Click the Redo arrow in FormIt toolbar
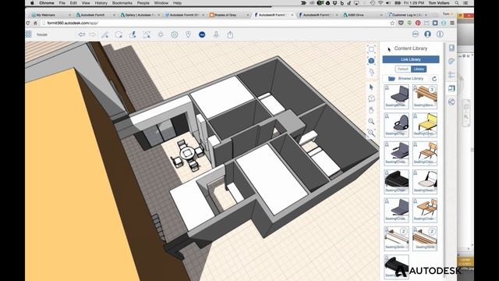Image resolution: width=499 pixels, height=281 pixels. (x=92, y=34)
